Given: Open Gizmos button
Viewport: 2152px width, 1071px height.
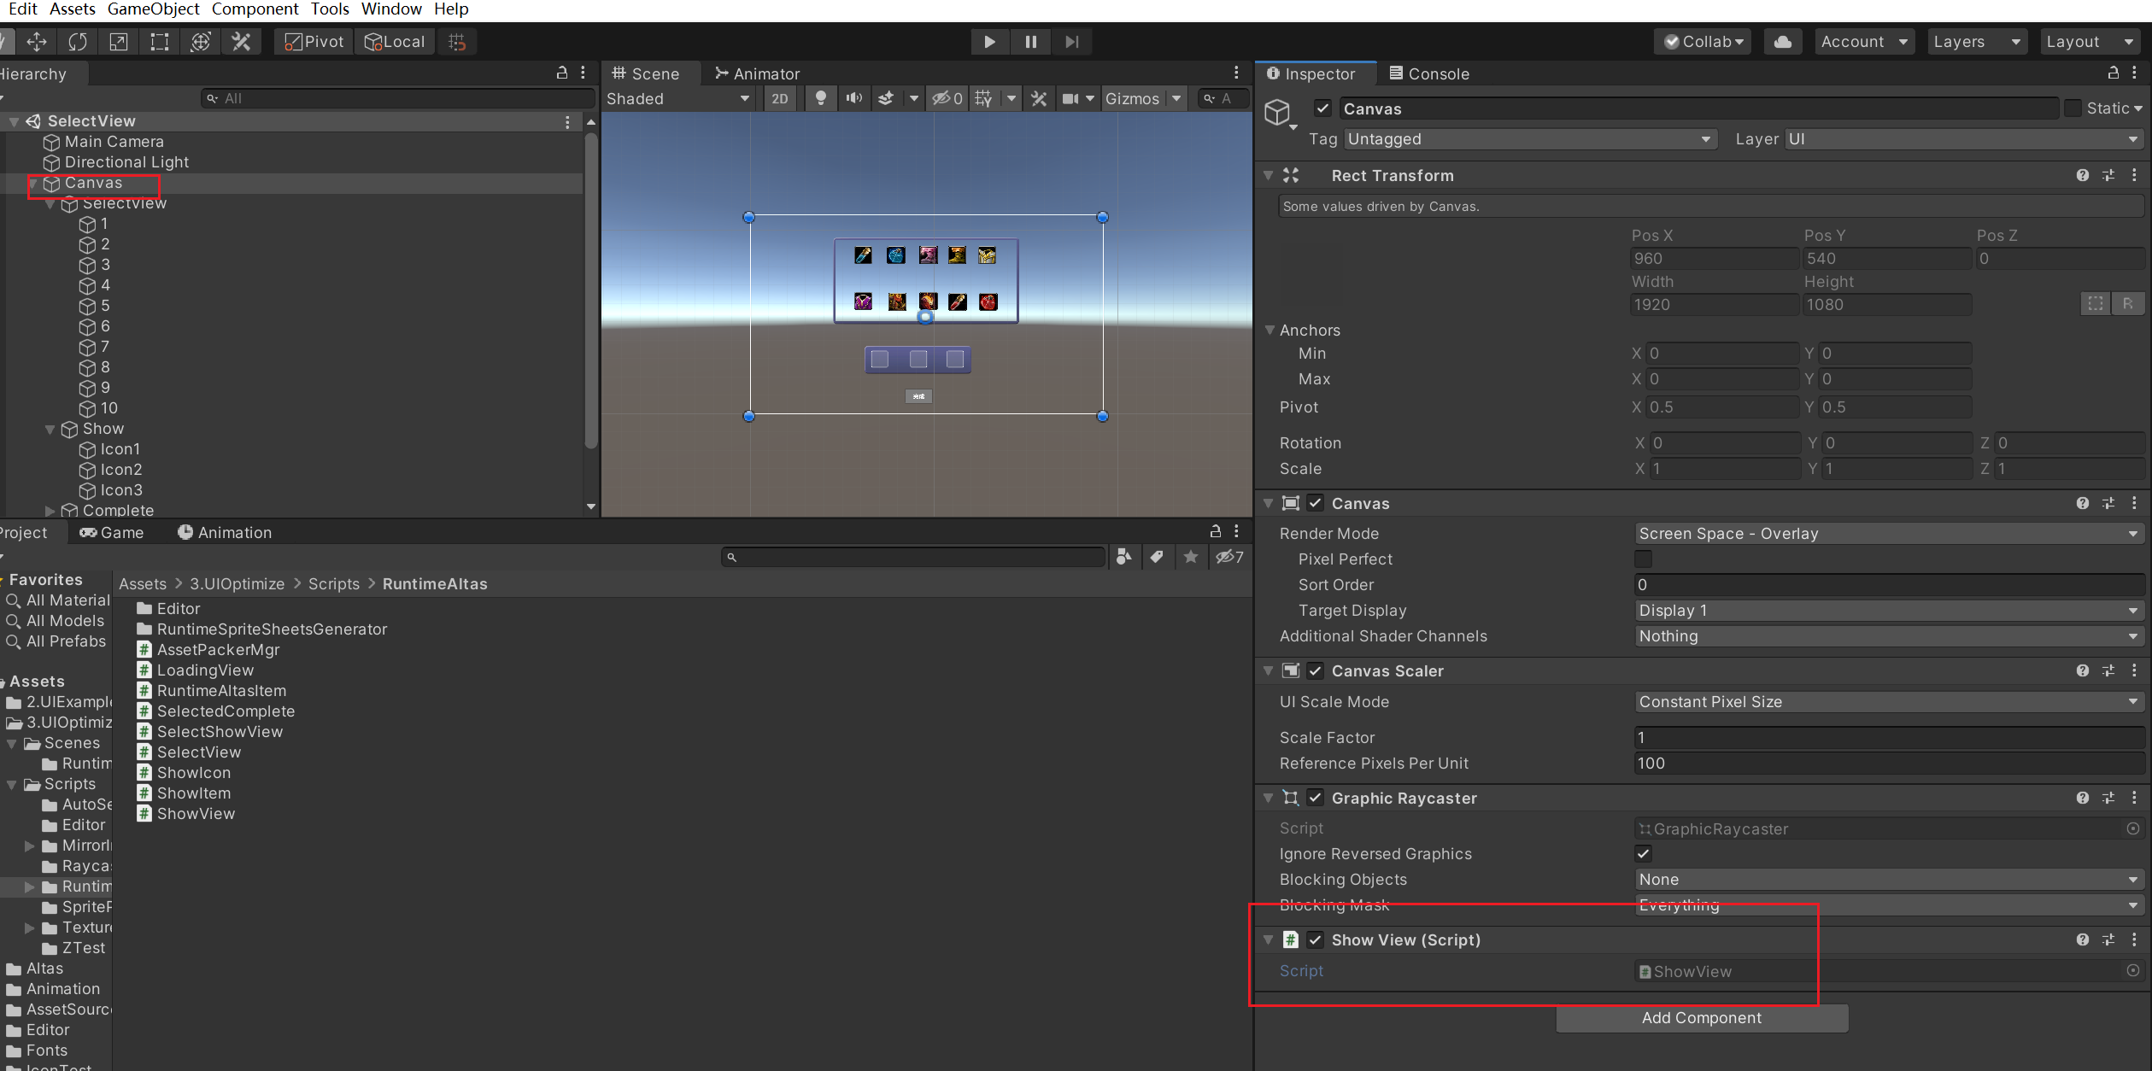Looking at the screenshot, I should [1132, 98].
